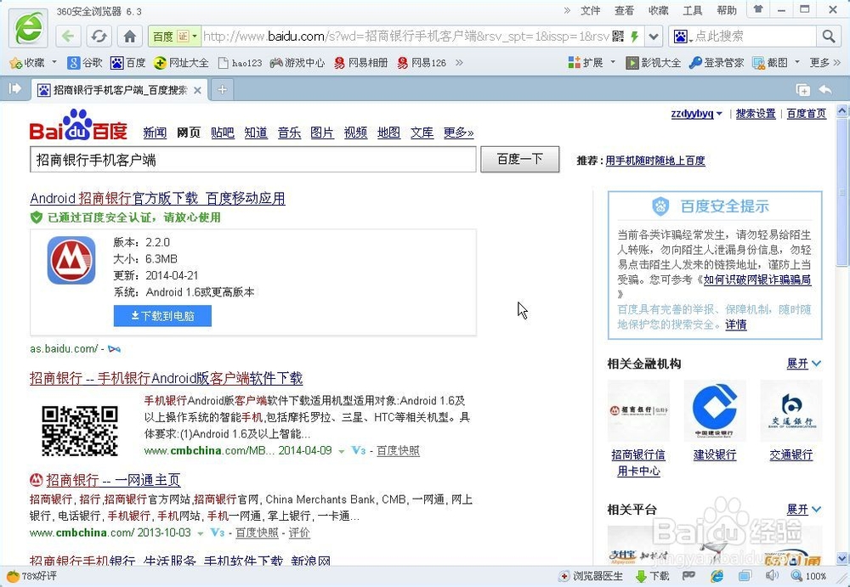850x587 pixels.
Task: Open the 工具 menu
Action: pyautogui.click(x=692, y=10)
